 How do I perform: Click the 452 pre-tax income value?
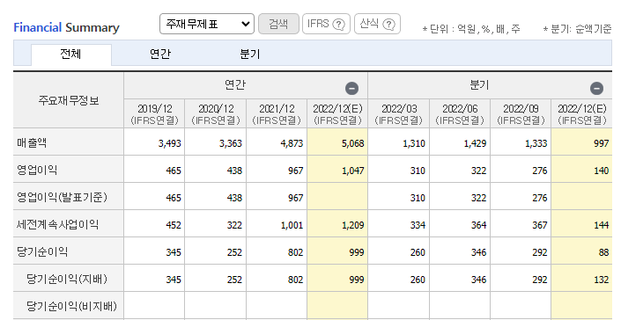coord(174,225)
